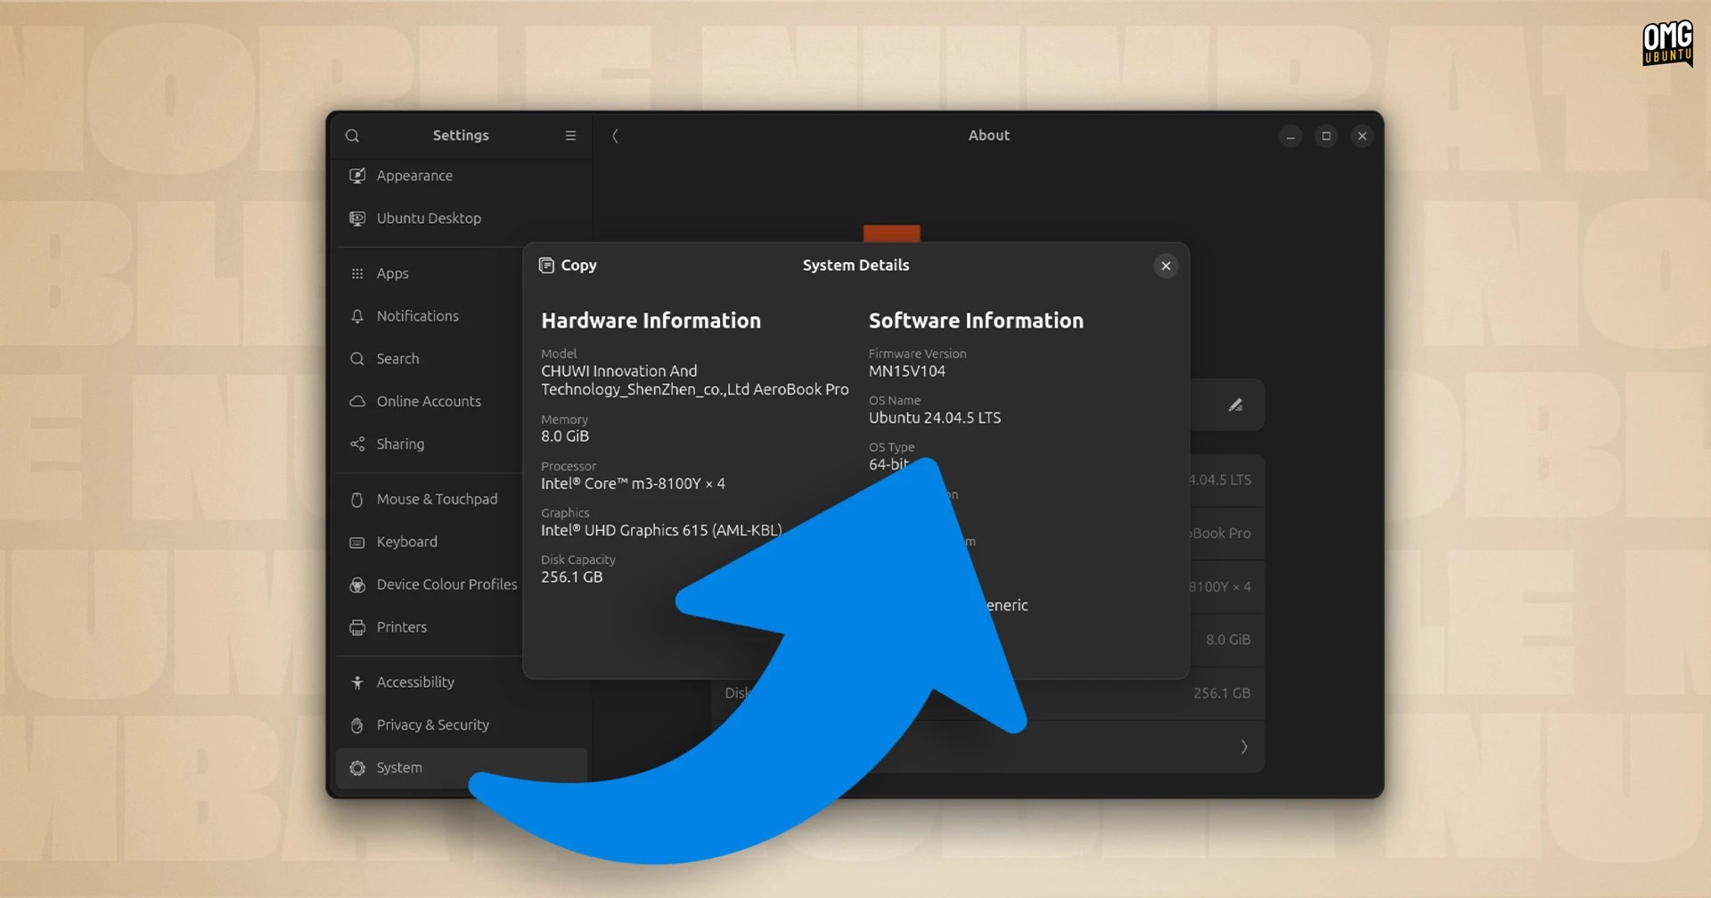Image resolution: width=1711 pixels, height=898 pixels.
Task: Click the Sharing icon in sidebar
Action: [x=357, y=445]
